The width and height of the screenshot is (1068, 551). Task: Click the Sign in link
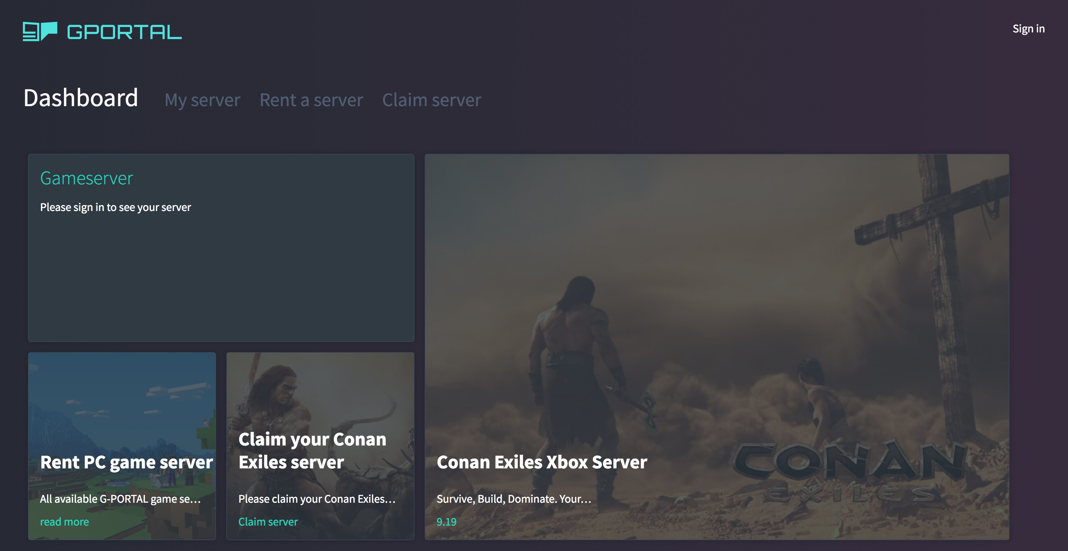[x=1028, y=29]
